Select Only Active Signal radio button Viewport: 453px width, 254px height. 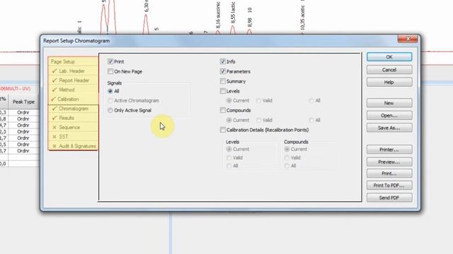click(110, 110)
